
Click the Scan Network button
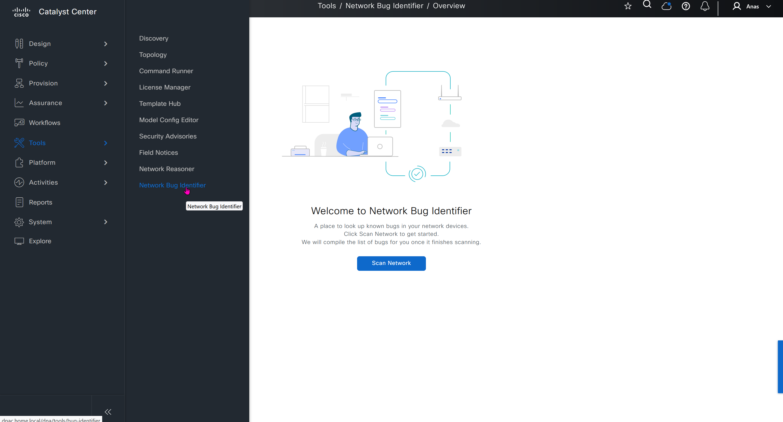click(391, 263)
